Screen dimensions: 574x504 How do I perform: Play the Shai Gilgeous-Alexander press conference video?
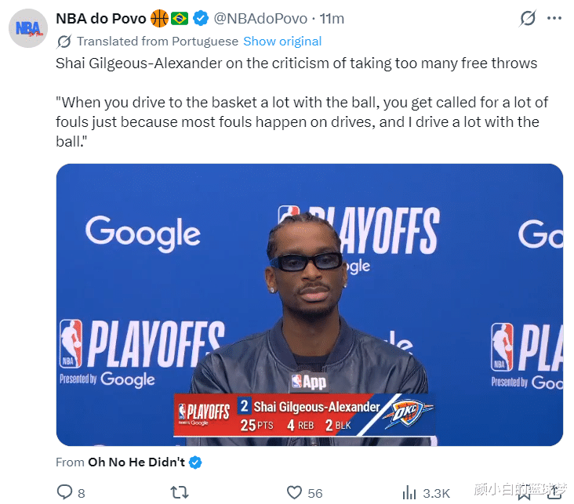click(309, 304)
